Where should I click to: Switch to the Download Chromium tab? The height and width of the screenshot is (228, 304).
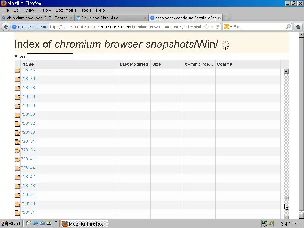pyautogui.click(x=111, y=18)
